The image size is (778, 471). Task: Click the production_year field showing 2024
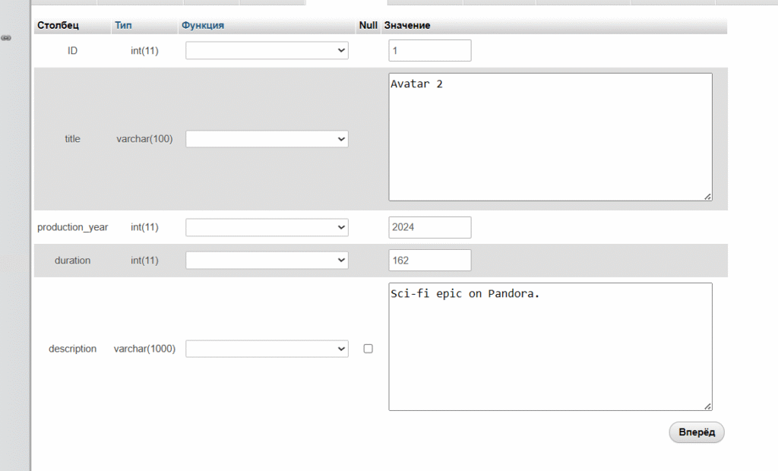pyautogui.click(x=430, y=227)
